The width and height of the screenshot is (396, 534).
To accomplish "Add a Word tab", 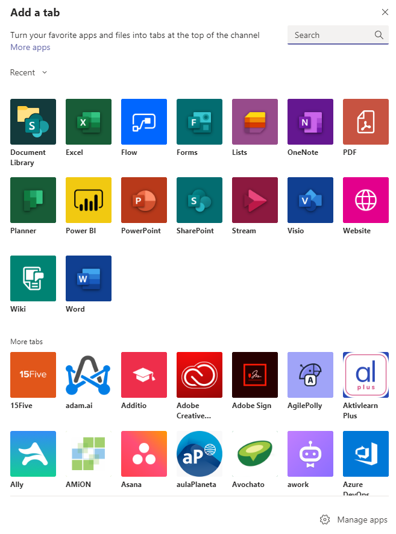I will tap(89, 278).
